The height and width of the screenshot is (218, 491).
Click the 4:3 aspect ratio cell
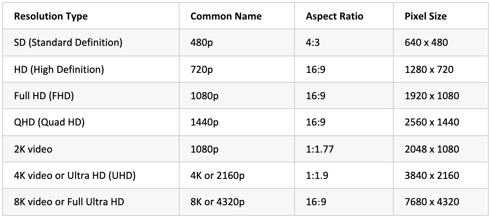[x=312, y=42]
